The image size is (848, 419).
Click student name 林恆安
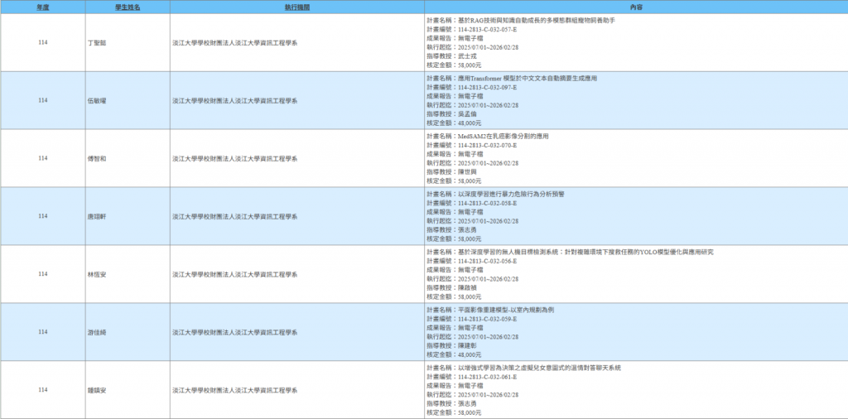(97, 274)
